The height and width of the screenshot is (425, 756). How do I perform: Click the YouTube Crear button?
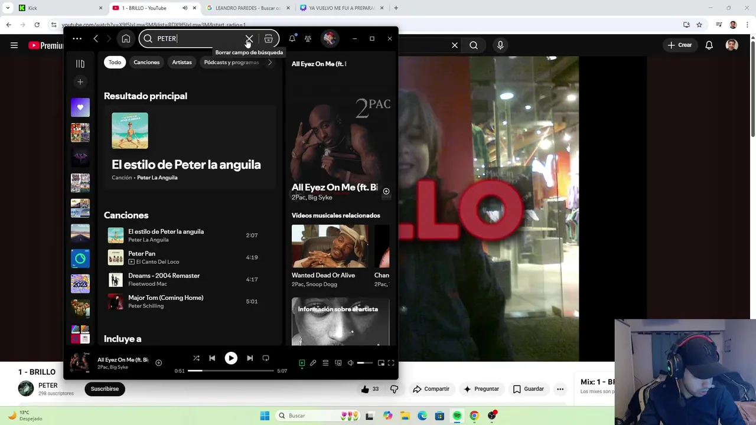coord(680,45)
